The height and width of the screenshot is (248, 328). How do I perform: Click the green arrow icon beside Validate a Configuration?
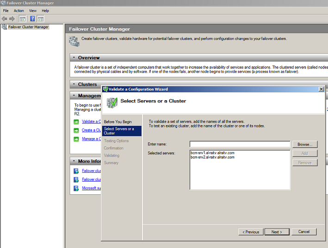(76, 122)
